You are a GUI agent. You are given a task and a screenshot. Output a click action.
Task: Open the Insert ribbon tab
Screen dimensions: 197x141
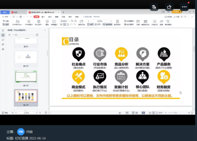click(x=43, y=17)
